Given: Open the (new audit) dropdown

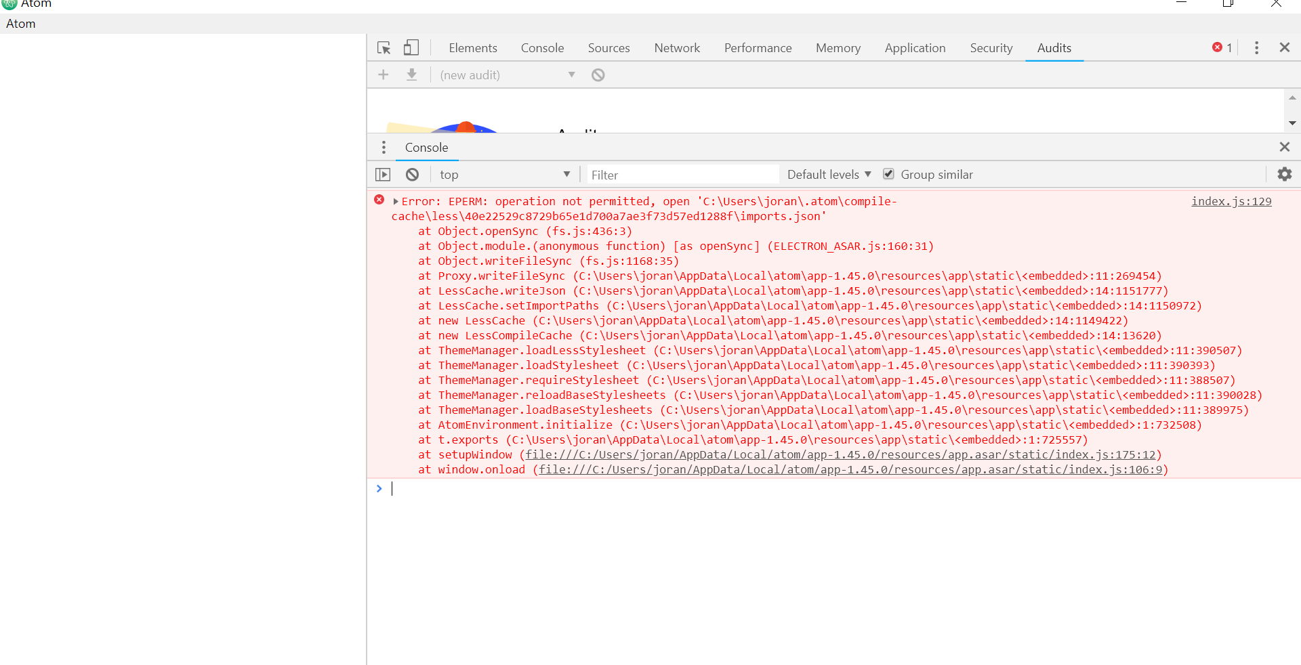Looking at the screenshot, I should (508, 75).
